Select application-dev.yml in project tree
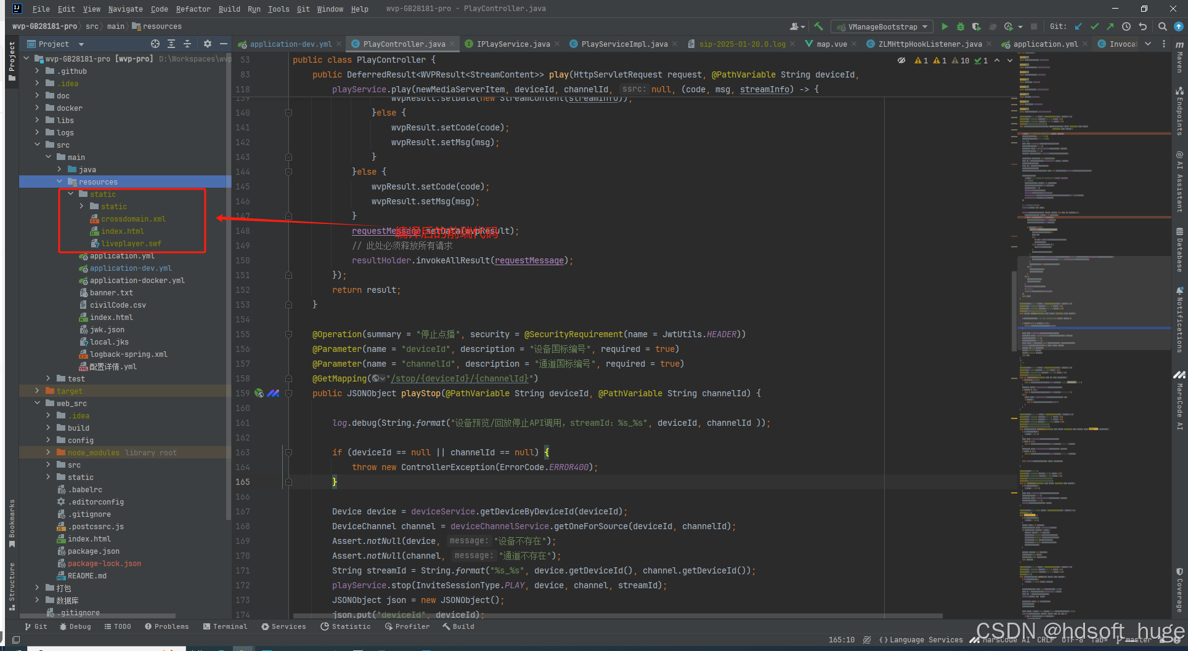Image resolution: width=1188 pixels, height=651 pixels. (x=131, y=268)
